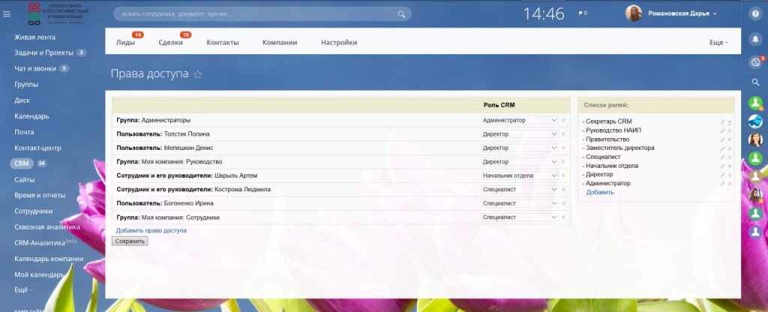Star the 'Права доступа' page as favorite
Image resolution: width=768 pixels, height=312 pixels.
pos(198,74)
